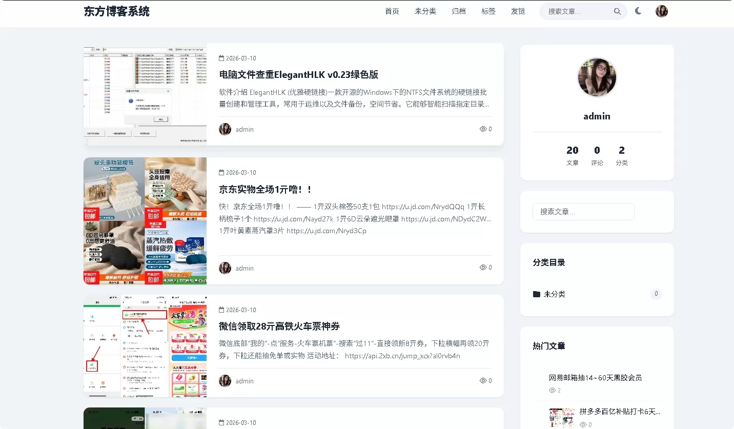Click the view count eye icon on the 京东 post

click(x=482, y=267)
